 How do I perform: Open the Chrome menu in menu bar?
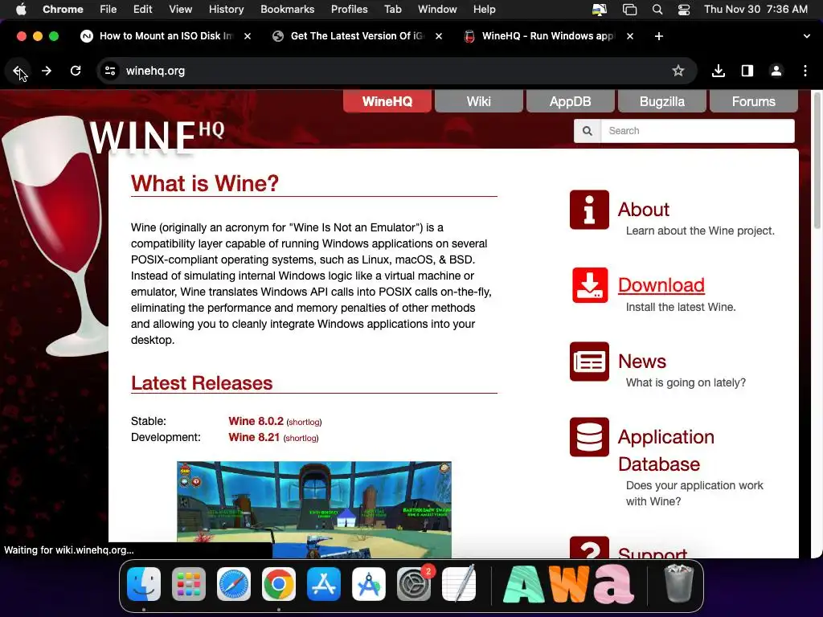tap(63, 9)
